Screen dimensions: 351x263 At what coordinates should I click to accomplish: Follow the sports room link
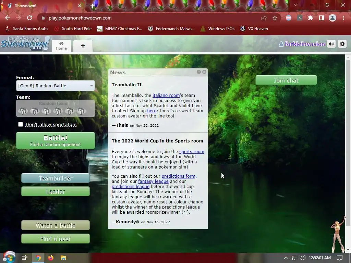coord(192,152)
